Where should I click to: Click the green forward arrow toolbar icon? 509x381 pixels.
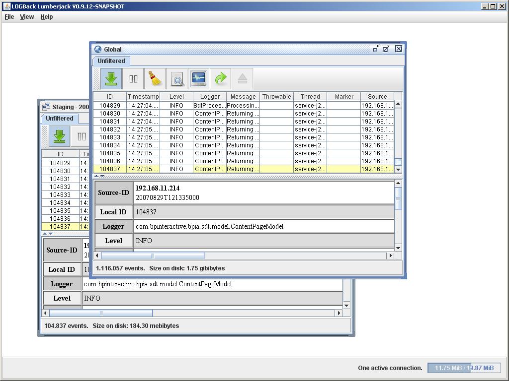[220, 78]
